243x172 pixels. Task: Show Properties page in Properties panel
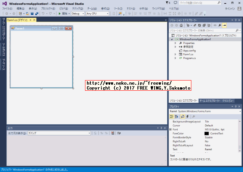click(183, 116)
